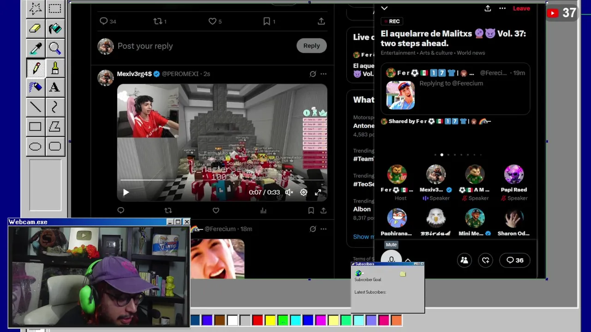
Task: Open more options on Mexiv3rg4$ post
Action: click(324, 74)
